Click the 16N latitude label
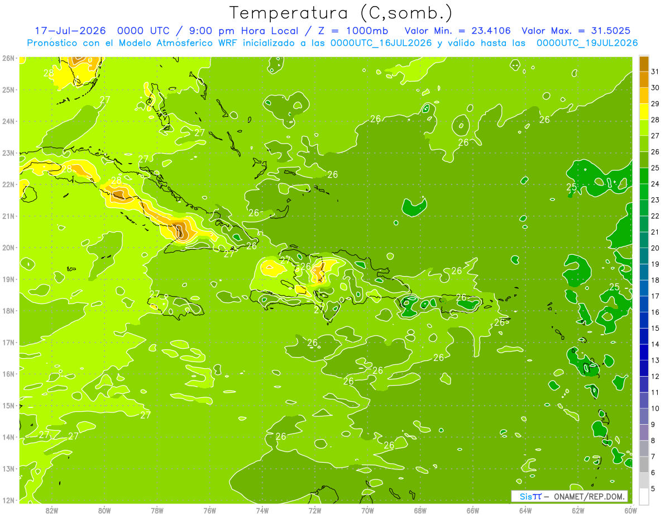The width and height of the screenshot is (670, 518). pyautogui.click(x=9, y=374)
